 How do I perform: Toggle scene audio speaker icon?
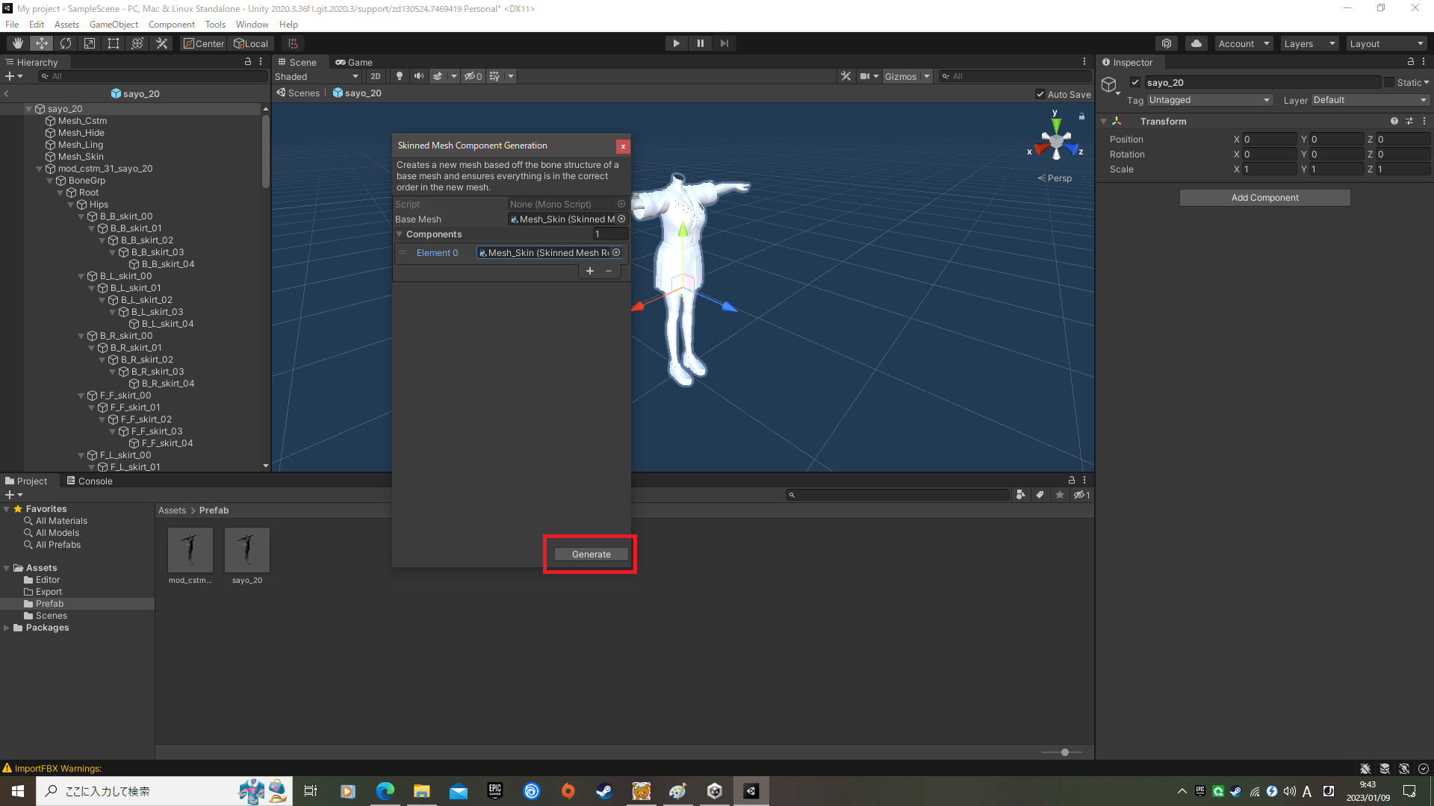419,76
